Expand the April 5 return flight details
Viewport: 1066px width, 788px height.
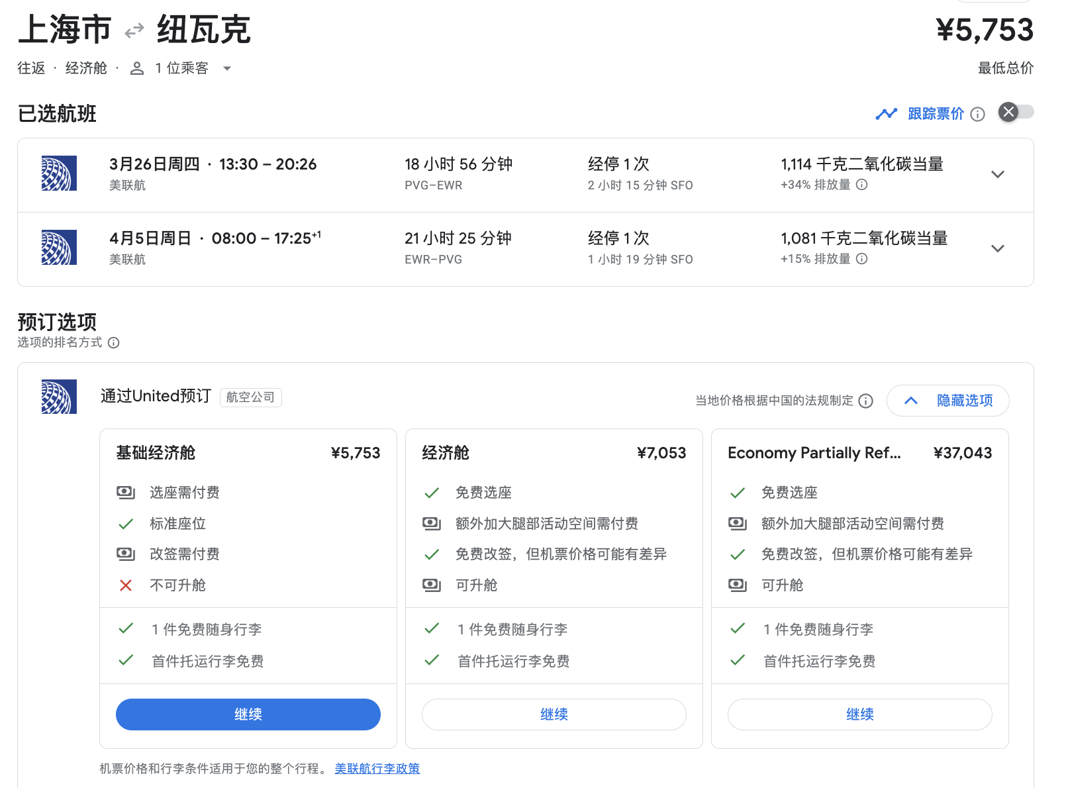coord(997,249)
